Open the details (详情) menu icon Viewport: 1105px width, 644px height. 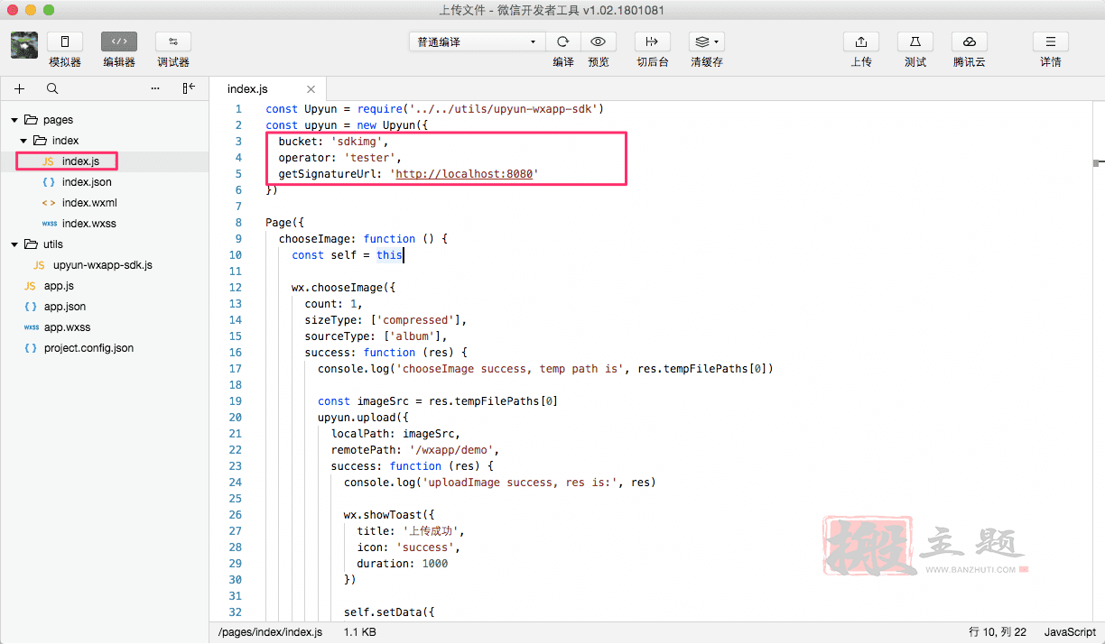click(1051, 41)
